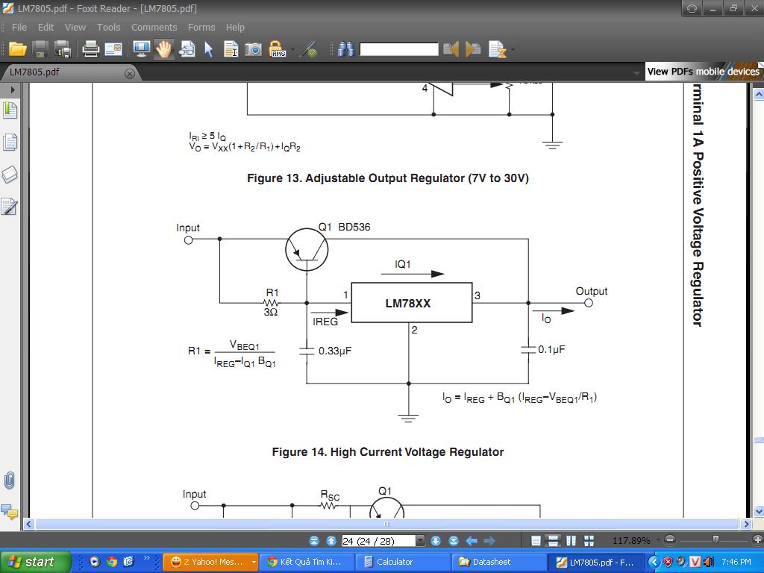
Task: Switch to facing pages layout
Action: (x=572, y=541)
